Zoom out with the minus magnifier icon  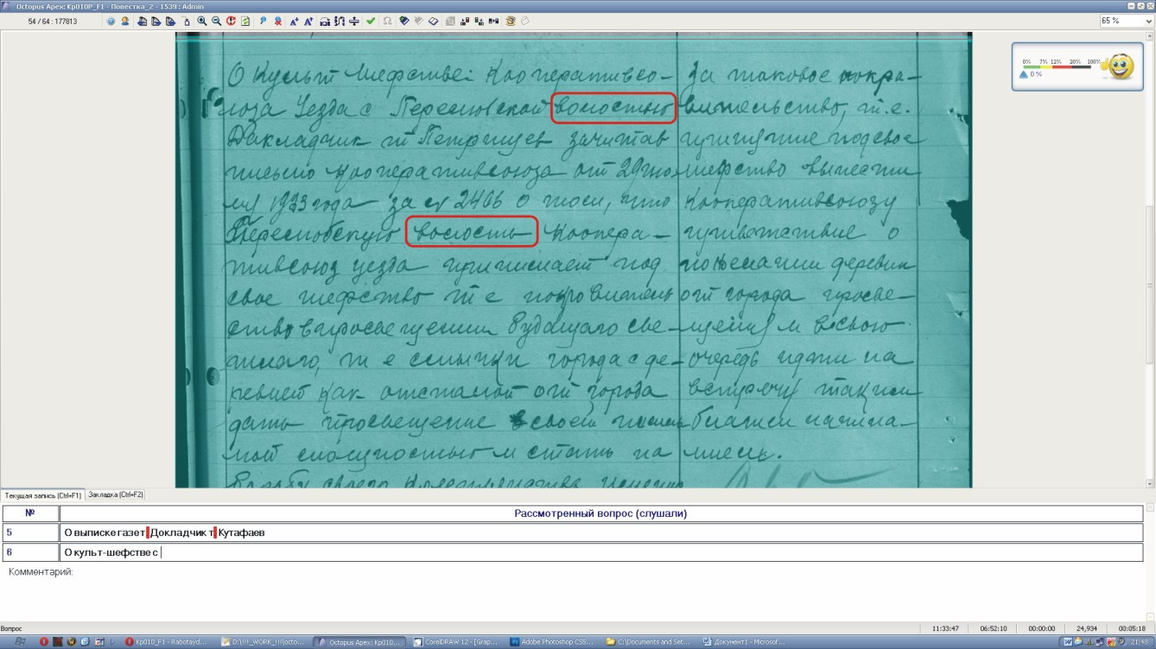tap(216, 21)
